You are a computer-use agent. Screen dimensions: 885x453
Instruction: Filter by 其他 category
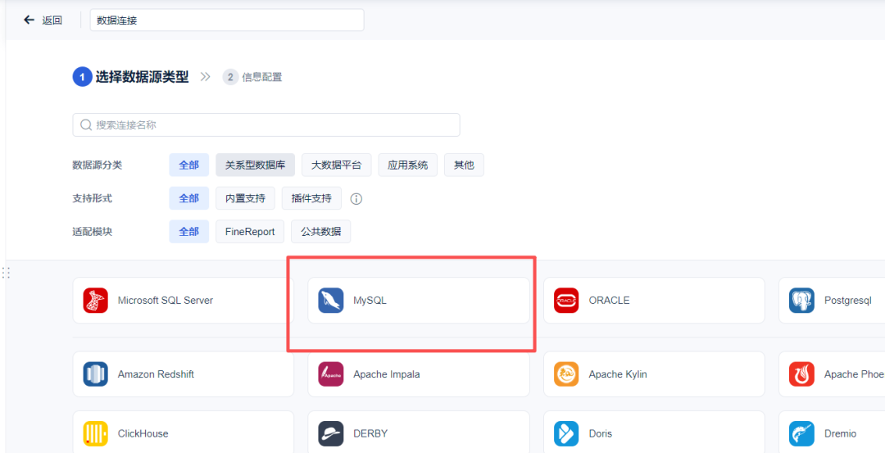(x=464, y=165)
